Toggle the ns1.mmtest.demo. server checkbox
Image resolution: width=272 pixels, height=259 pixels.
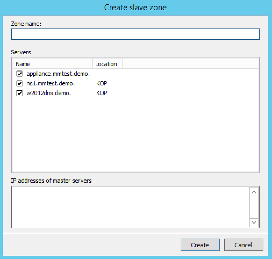pyautogui.click(x=19, y=83)
